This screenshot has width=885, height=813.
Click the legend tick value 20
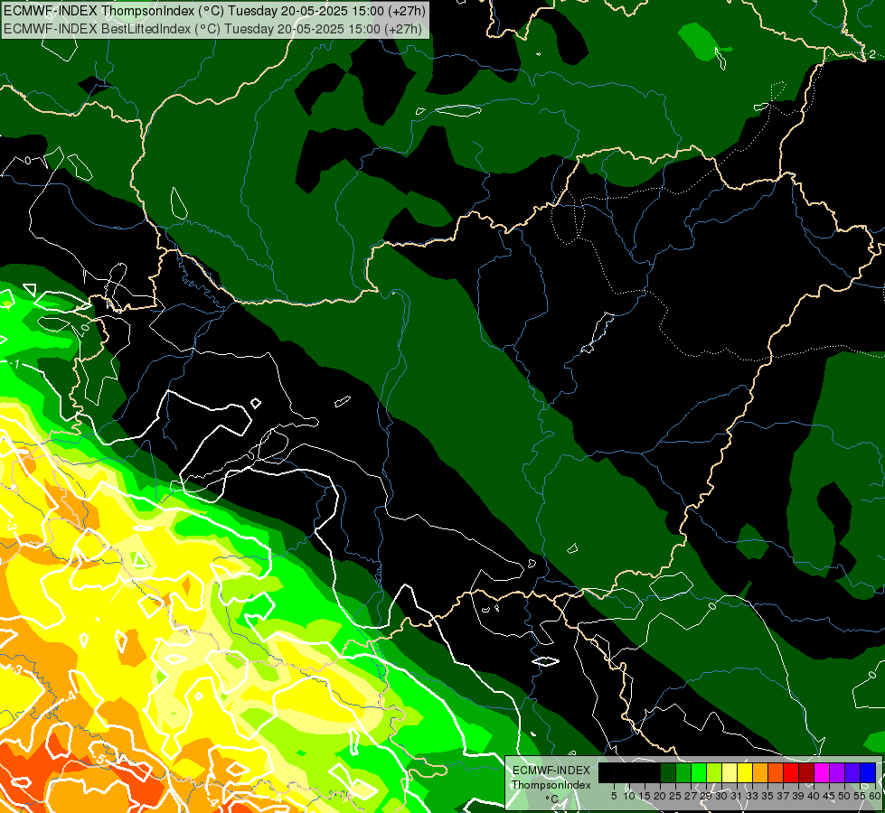[661, 796]
